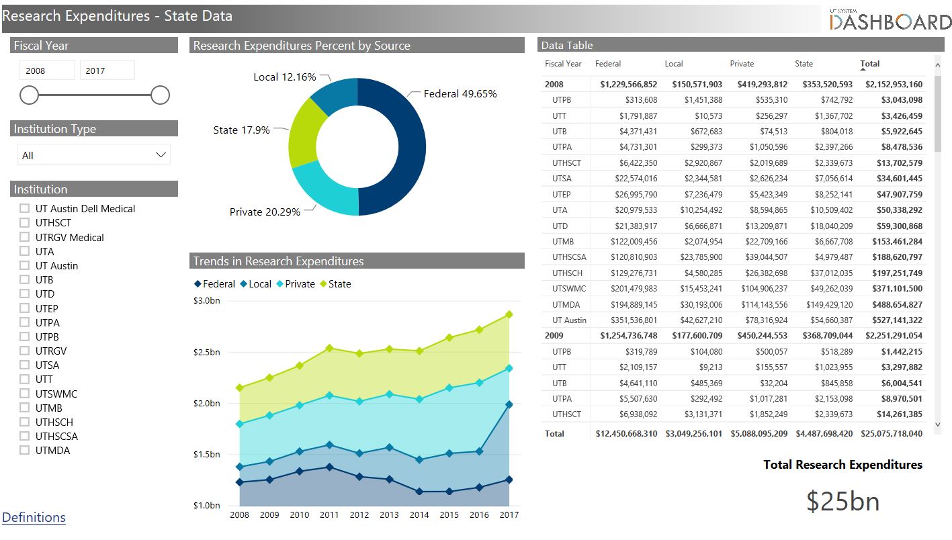Check the UTRGV Medical checkbox
Image resolution: width=952 pixels, height=540 pixels.
point(24,237)
